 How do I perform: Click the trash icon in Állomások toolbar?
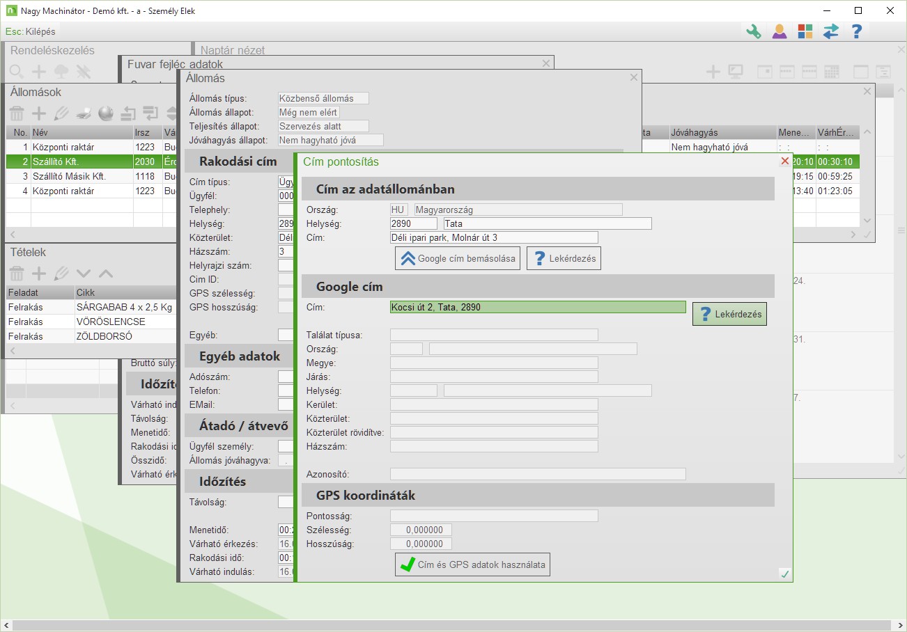click(x=17, y=113)
